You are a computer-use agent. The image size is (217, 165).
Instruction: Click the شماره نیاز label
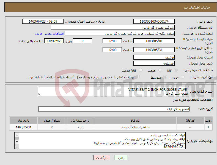click(x=205, y=22)
